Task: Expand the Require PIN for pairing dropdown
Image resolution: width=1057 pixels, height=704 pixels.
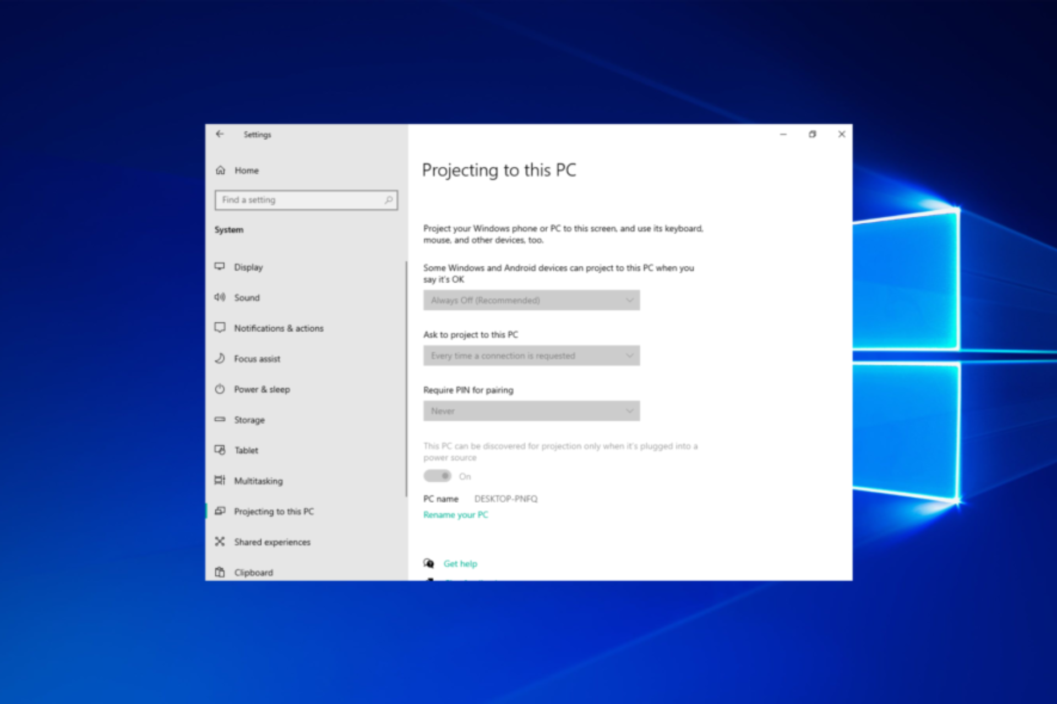Action: (532, 409)
